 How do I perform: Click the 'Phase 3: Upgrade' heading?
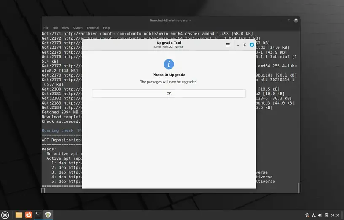(169, 75)
